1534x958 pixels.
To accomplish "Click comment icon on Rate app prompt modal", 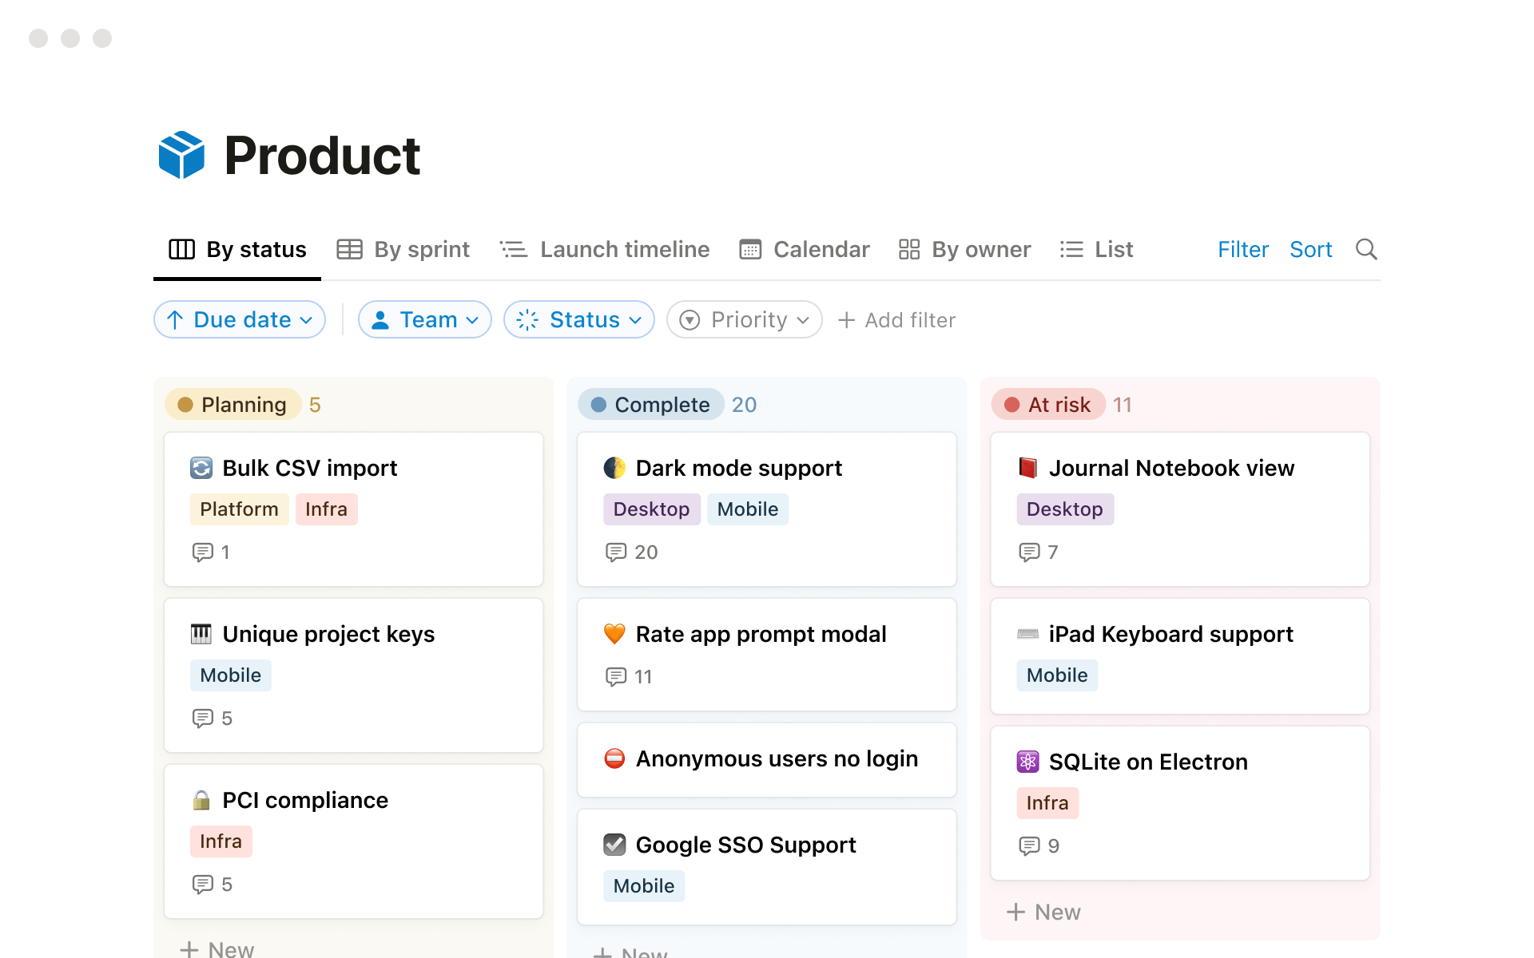I will coord(616,677).
